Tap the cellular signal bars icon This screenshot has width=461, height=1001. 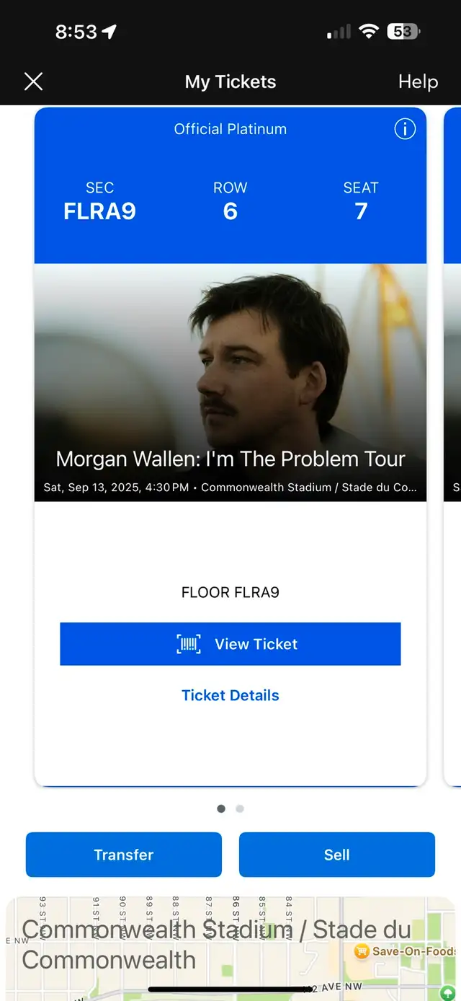coord(339,32)
